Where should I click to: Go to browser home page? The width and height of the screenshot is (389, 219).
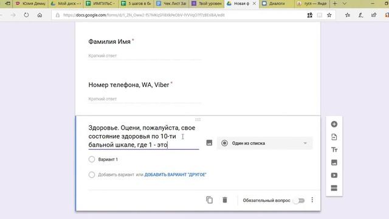pyautogui.click(x=40, y=15)
